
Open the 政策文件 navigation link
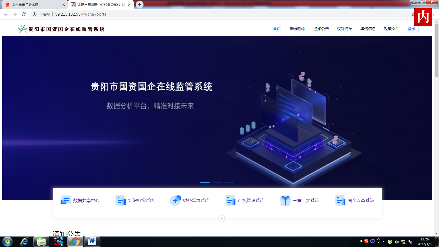[x=392, y=29]
